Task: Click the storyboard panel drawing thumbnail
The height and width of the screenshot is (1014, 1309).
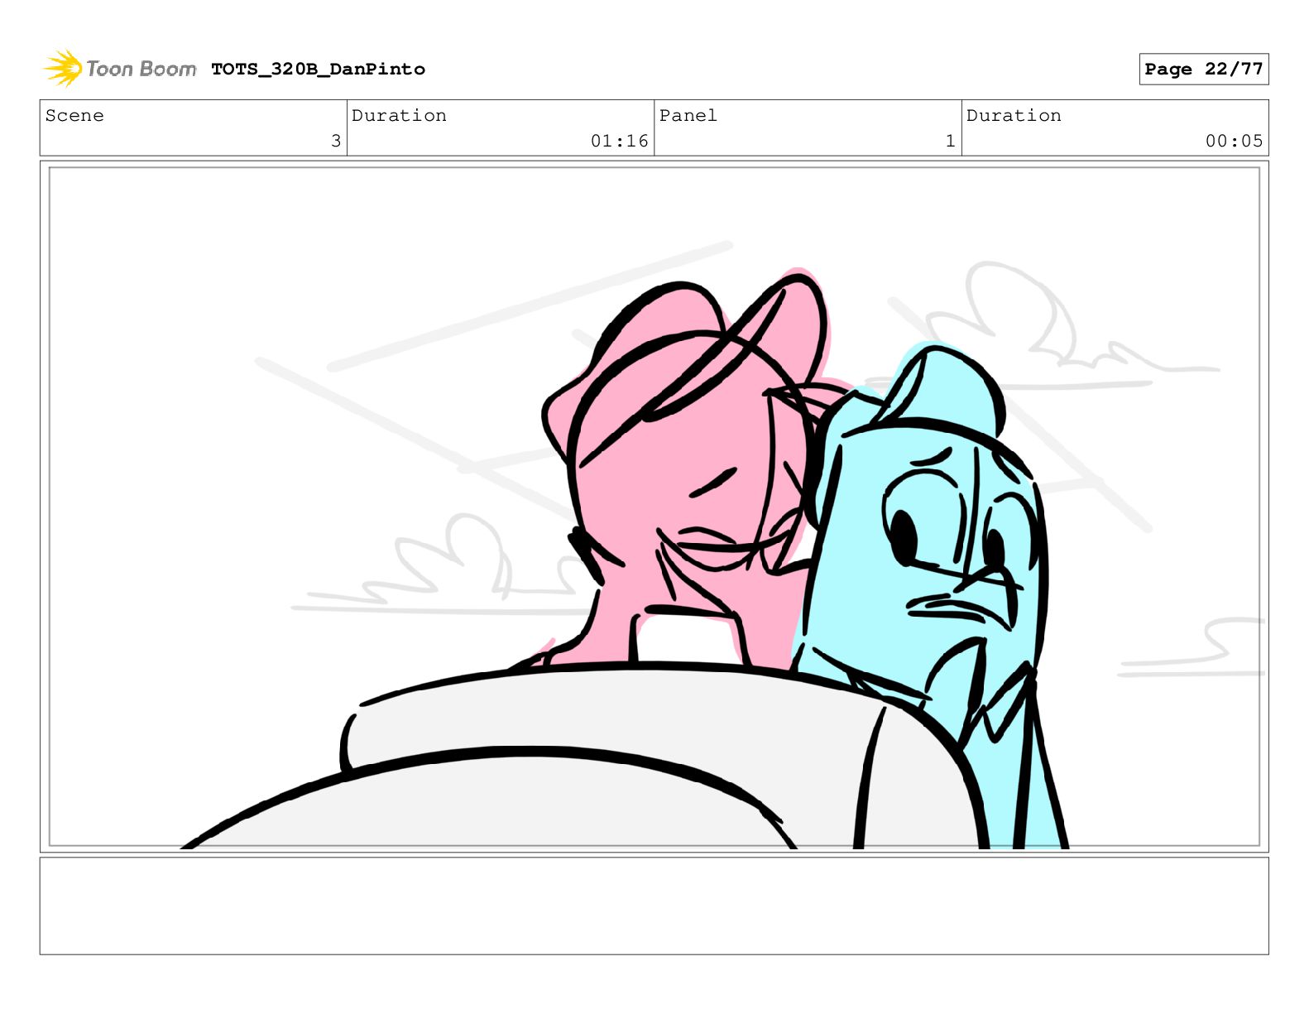Action: coord(654,507)
